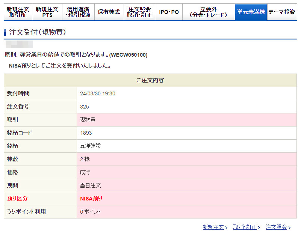
Task: Select the stock name 五洋建設
Action: click(91, 146)
